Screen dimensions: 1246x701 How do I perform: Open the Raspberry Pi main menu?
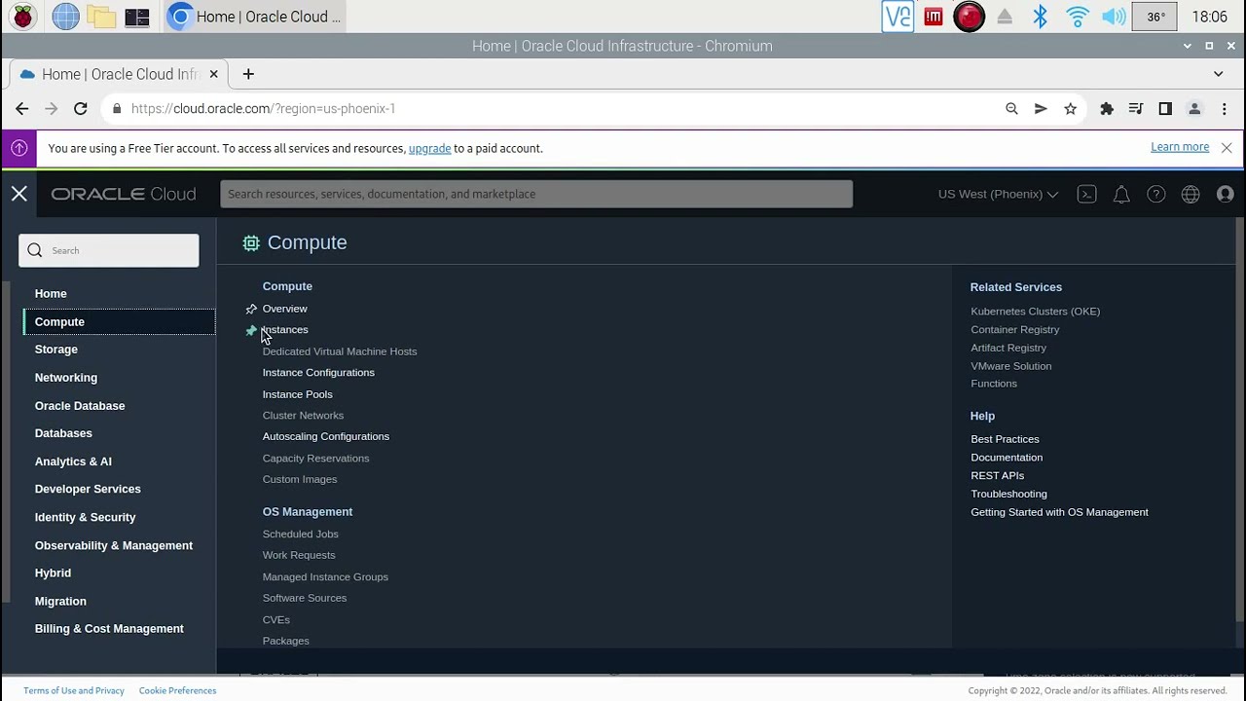pyautogui.click(x=22, y=17)
